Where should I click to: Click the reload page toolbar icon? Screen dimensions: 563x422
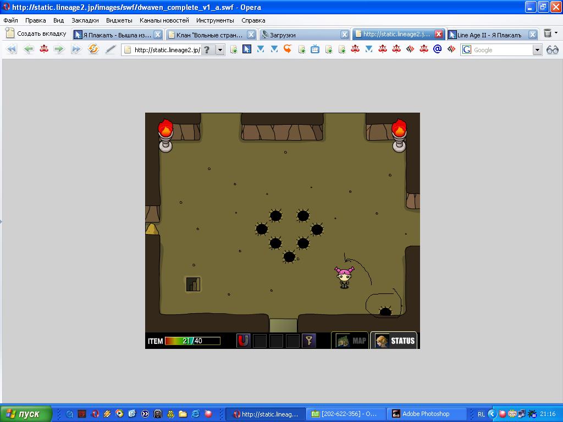tap(93, 49)
